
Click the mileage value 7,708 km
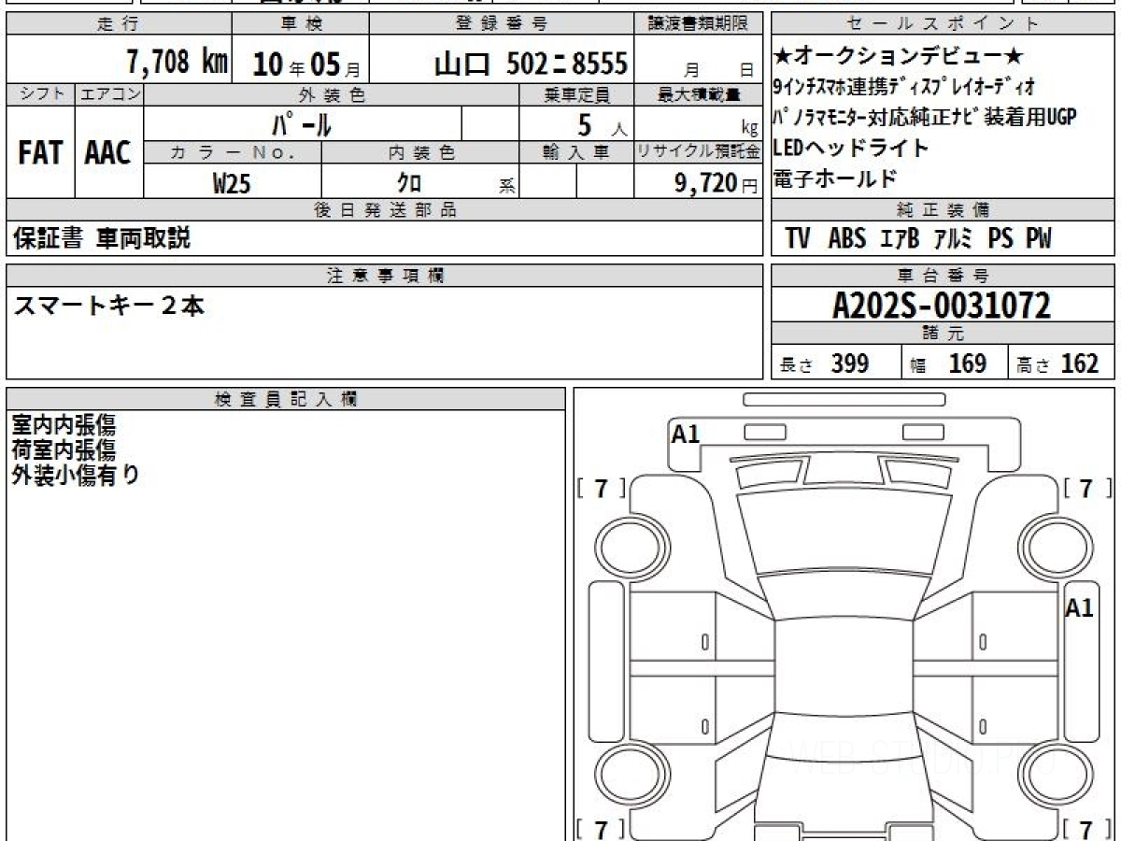coord(177,63)
